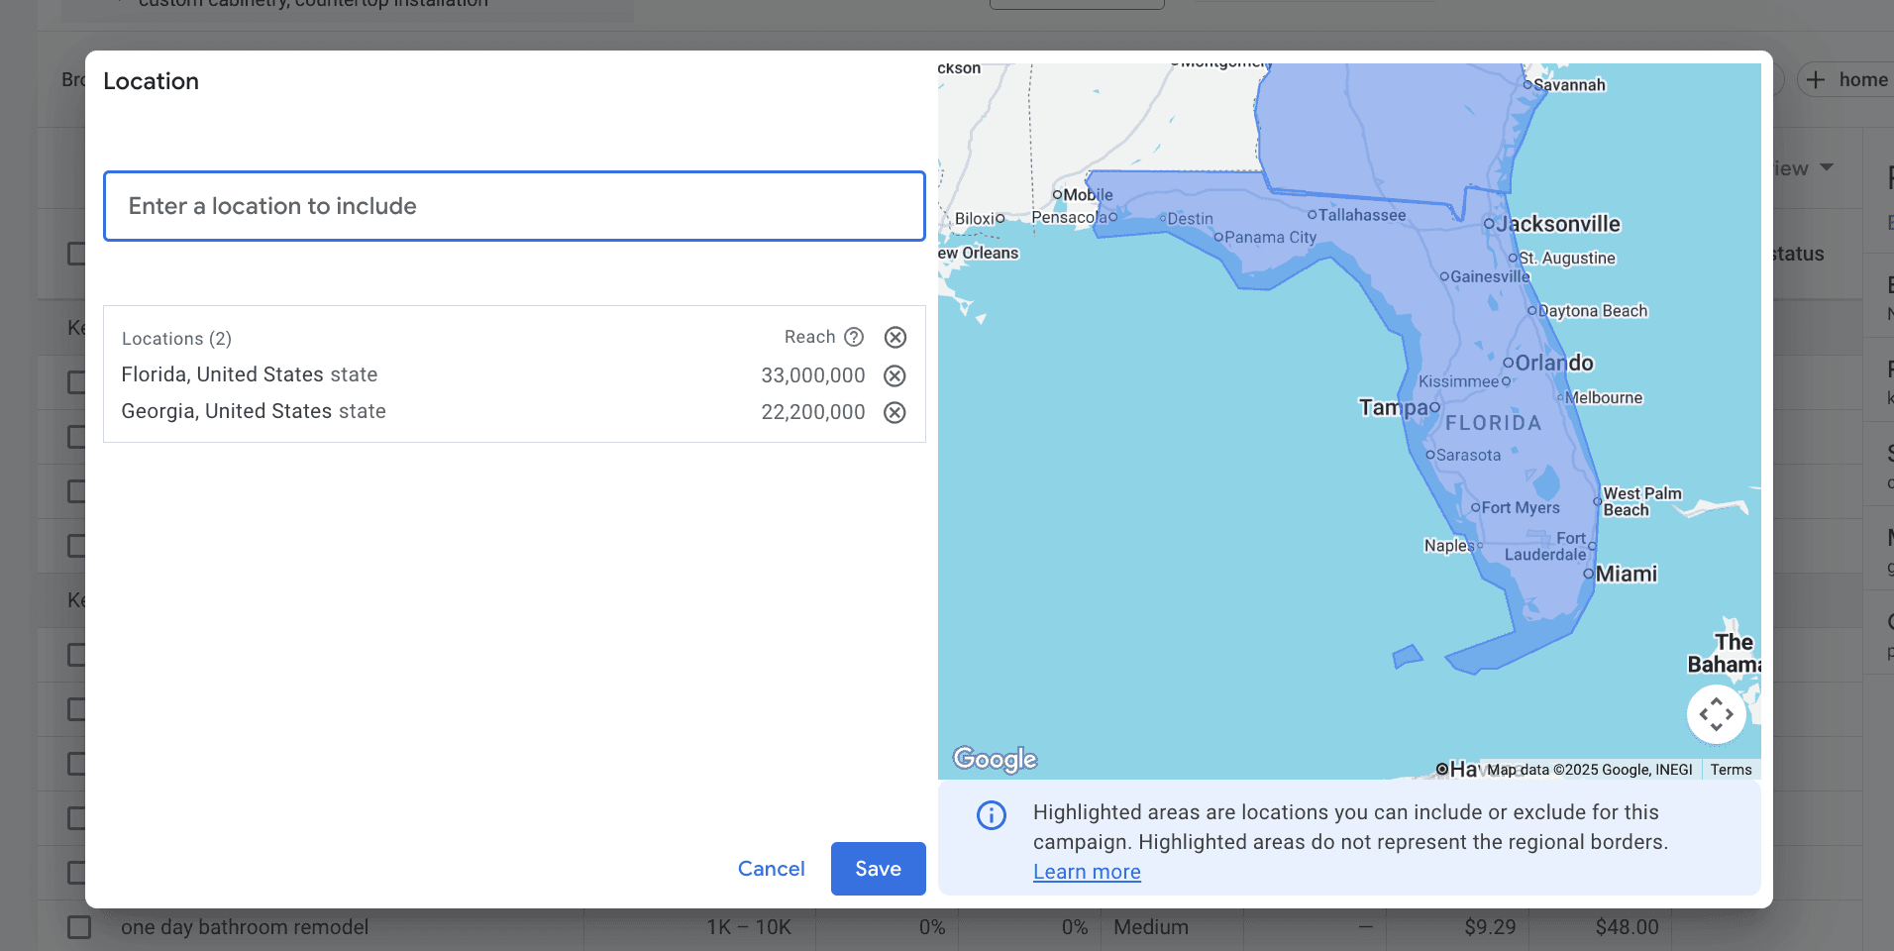
Task: Click the Locations (2) header
Action: pos(176,339)
